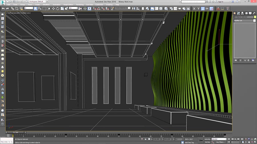Click the object color swatch beside name field

point(255,17)
